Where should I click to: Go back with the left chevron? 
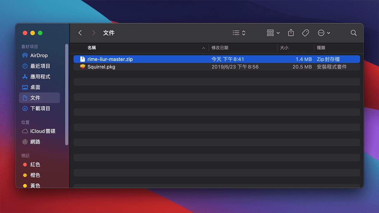point(80,33)
